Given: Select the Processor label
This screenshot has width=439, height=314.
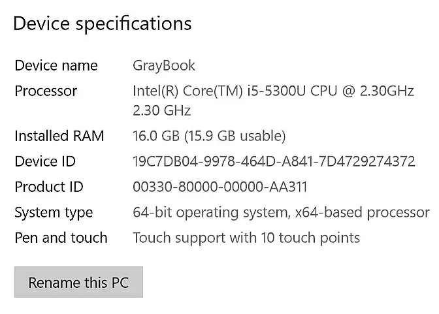Looking at the screenshot, I should (46, 91).
